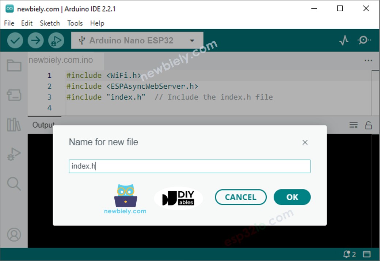Open the Serial Monitor
The height and width of the screenshot is (261, 380).
pyautogui.click(x=364, y=41)
